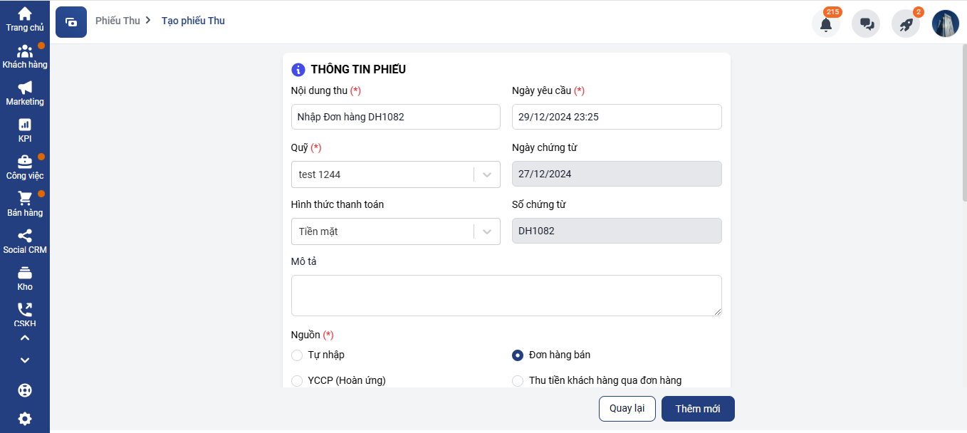The width and height of the screenshot is (967, 433).
Task: Select the Đơn hàng bán radio option
Action: 518,355
